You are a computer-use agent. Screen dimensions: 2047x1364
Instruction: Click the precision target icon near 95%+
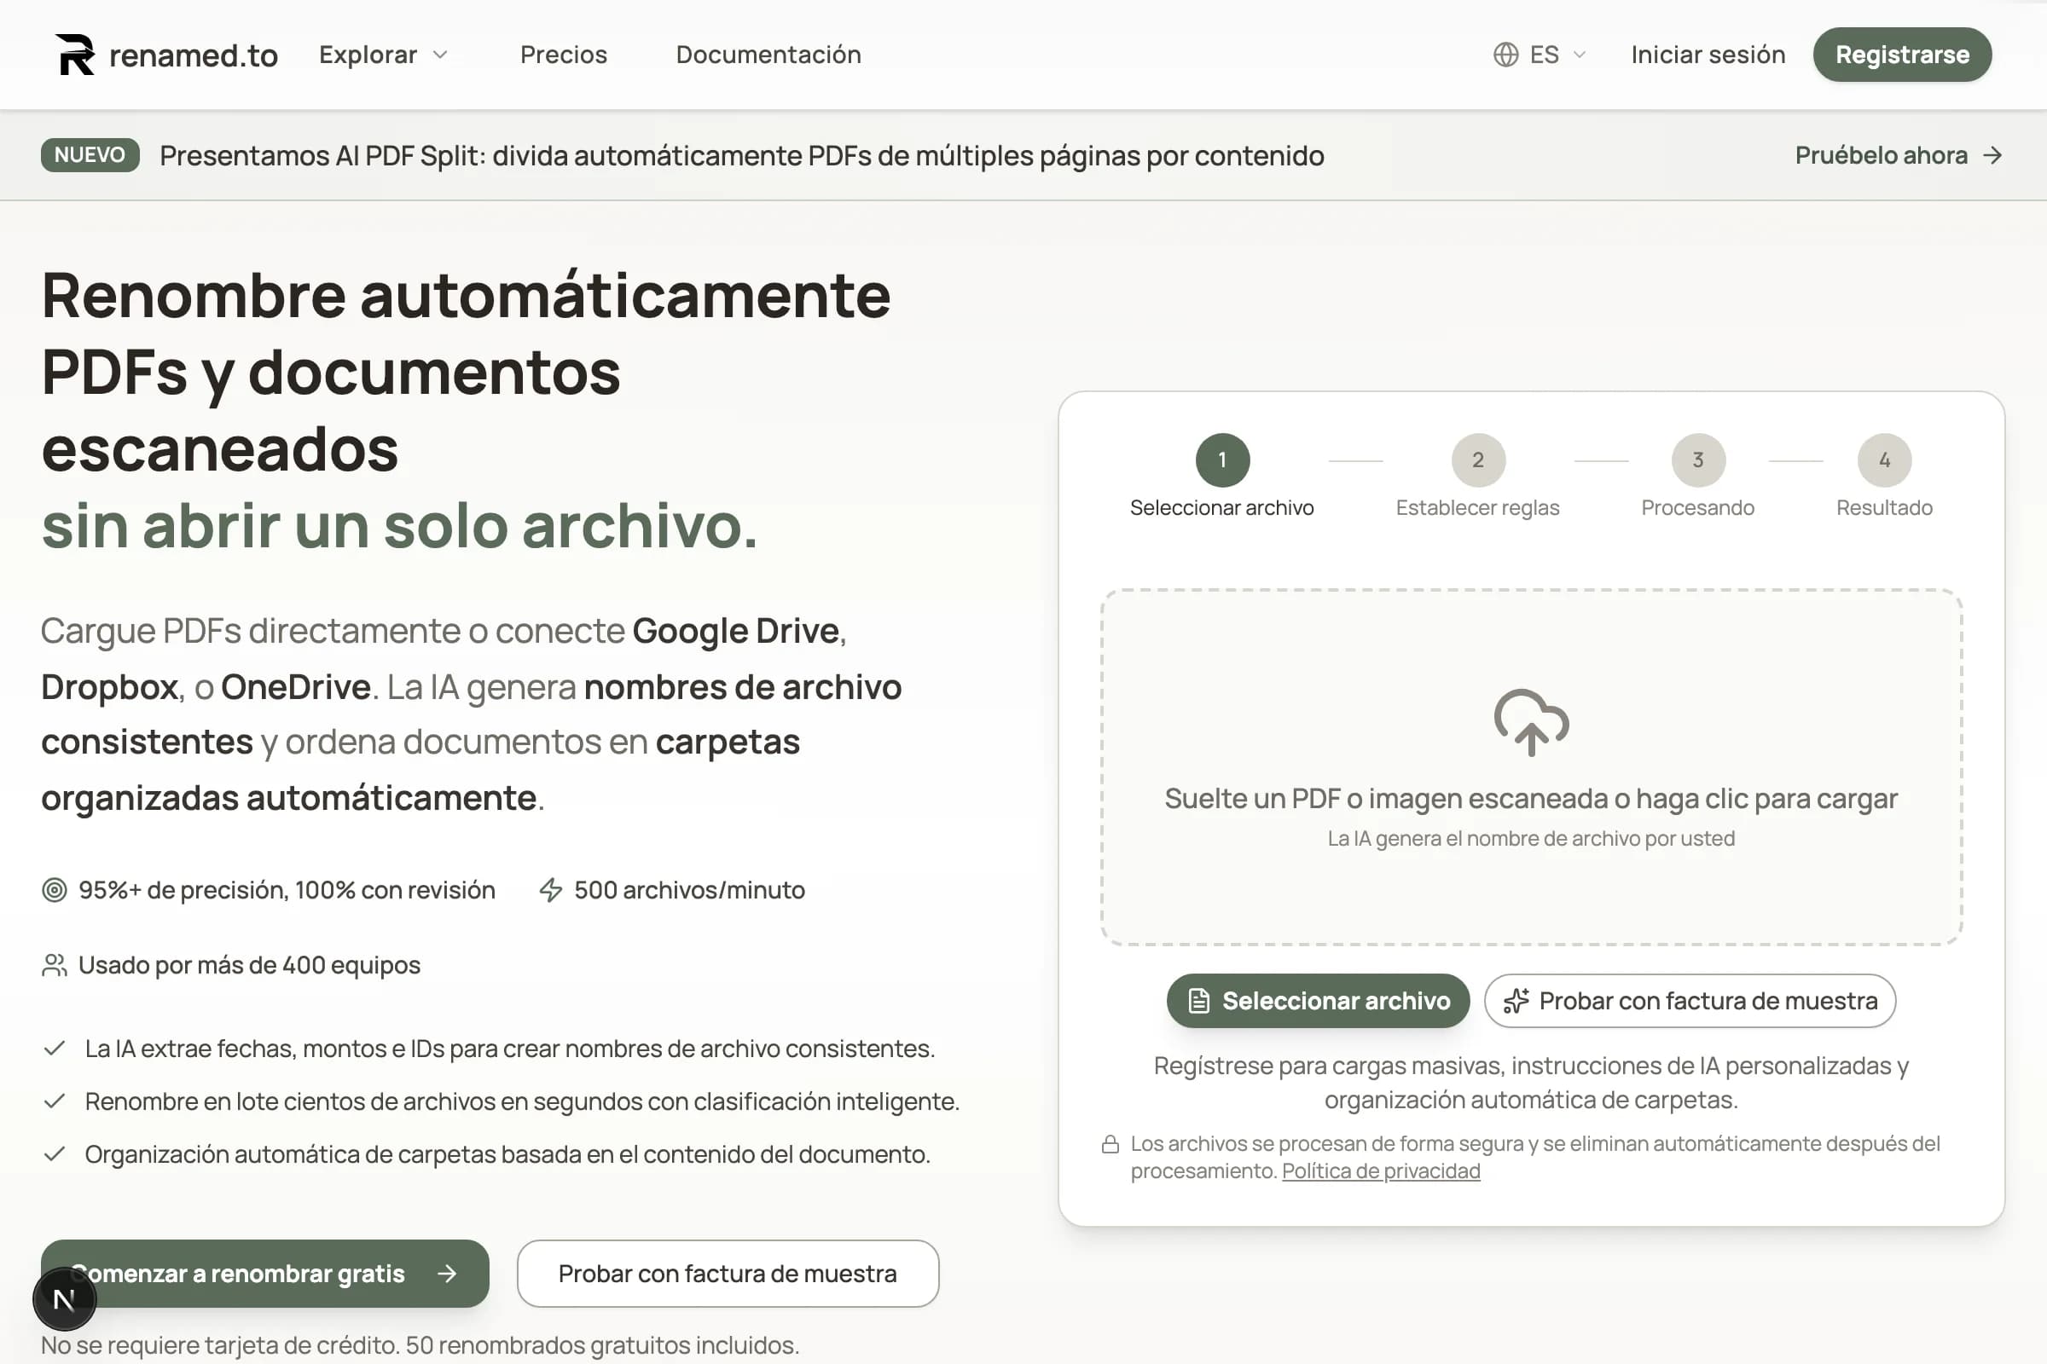pyautogui.click(x=55, y=889)
